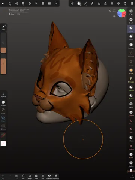Screen dimensions: 135x180
Task: Open the Lighting sun menu
Action: tap(36, 3)
